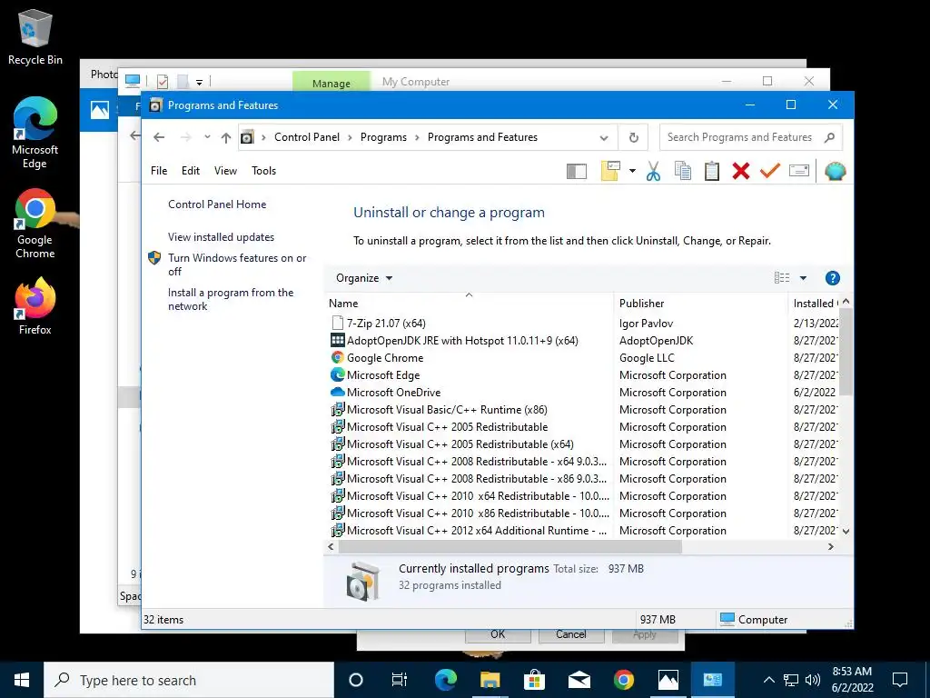
Task: Toggle the preview pane layout icon
Action: (577, 171)
